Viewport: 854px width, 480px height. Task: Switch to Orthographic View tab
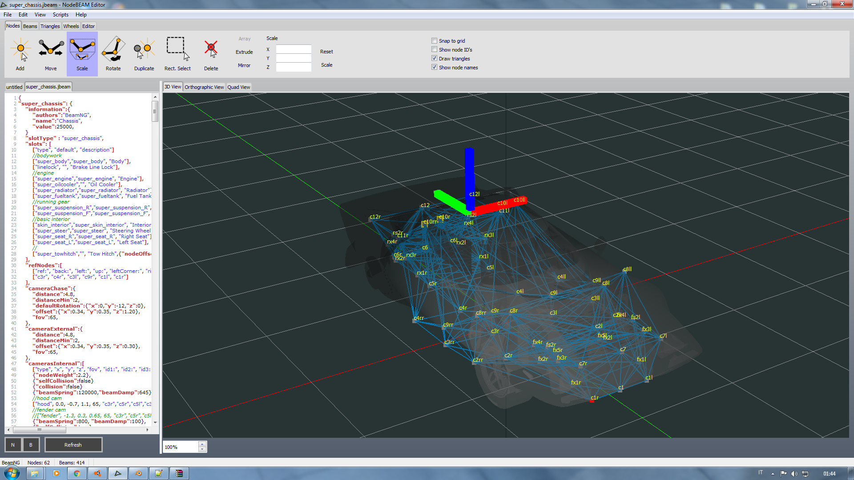pyautogui.click(x=204, y=87)
